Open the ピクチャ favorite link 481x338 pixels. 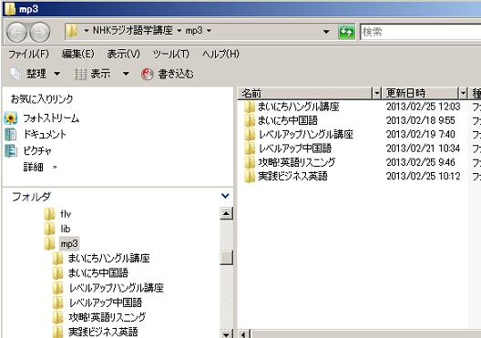pyautogui.click(x=37, y=150)
